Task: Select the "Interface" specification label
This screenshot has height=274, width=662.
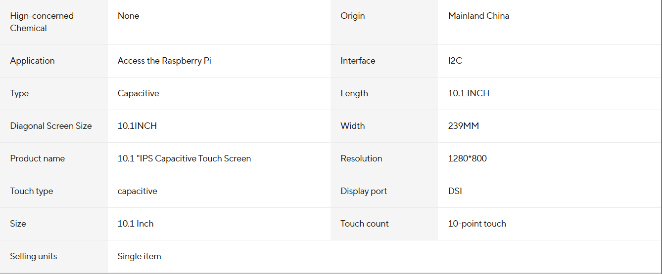Action: (x=358, y=61)
